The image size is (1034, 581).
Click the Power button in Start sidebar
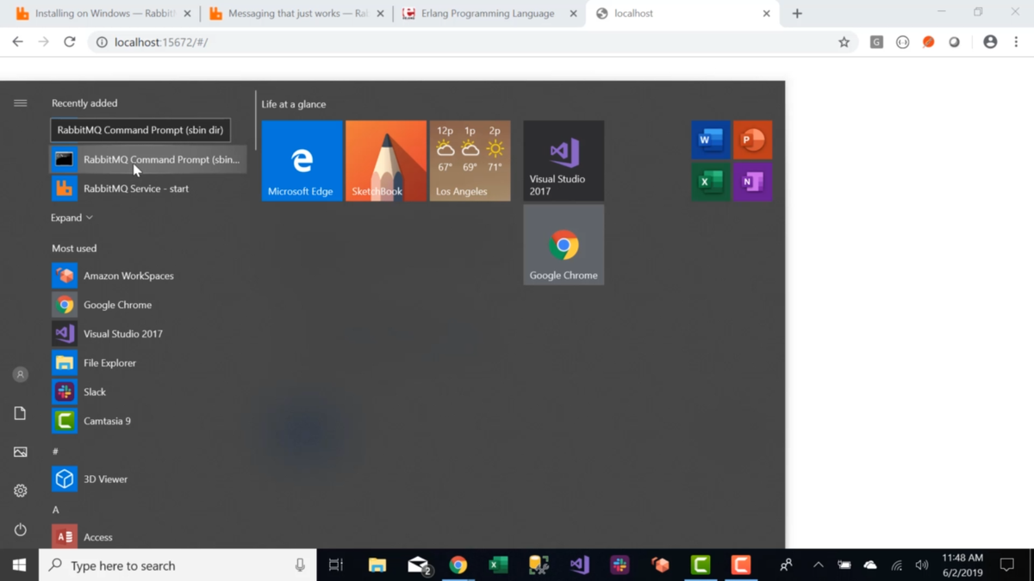pos(20,529)
